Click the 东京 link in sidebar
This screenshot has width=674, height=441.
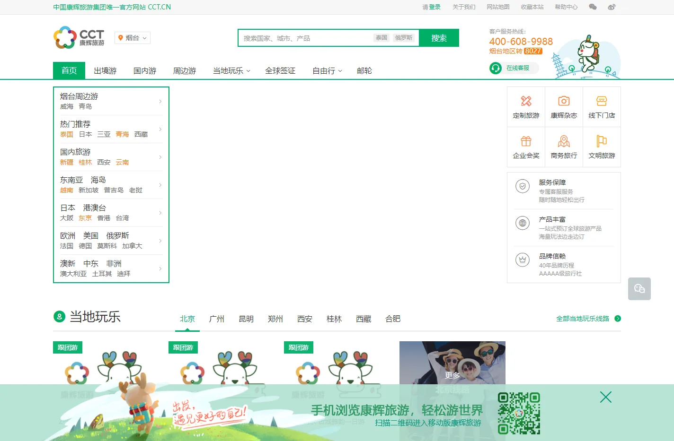coord(85,218)
